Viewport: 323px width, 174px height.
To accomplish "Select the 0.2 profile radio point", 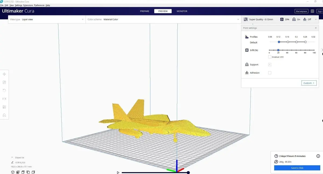I will [x=296, y=42].
